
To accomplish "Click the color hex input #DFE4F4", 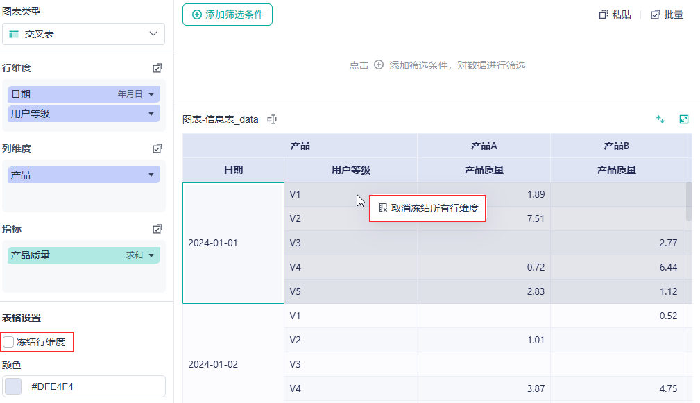I will coord(84,386).
